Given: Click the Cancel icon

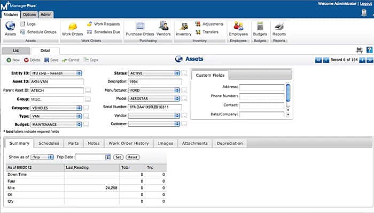Looking at the screenshot, I should 65,60.
